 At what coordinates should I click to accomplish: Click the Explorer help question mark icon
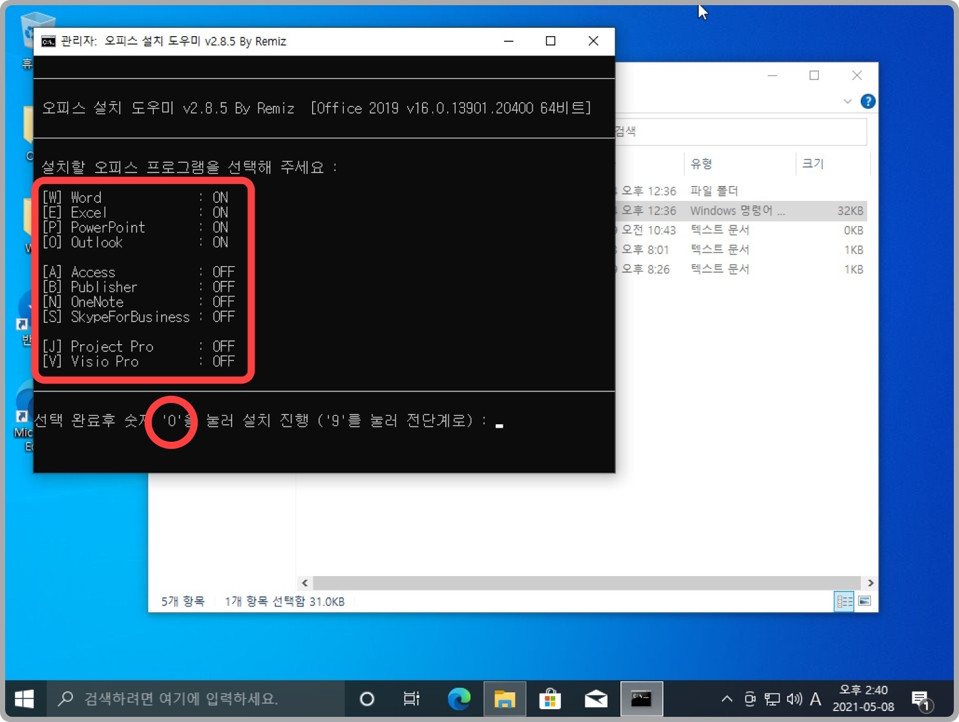[x=868, y=101]
